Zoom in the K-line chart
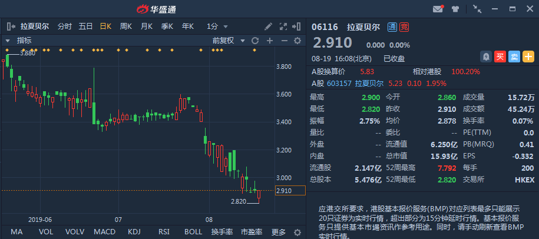 pyautogui.click(x=269, y=41)
